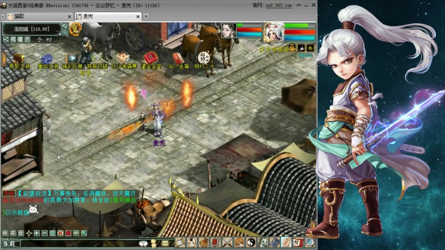Screen dimensions: 445x250
Task: Open the 榜 rankings button
Action: click(x=13, y=39)
